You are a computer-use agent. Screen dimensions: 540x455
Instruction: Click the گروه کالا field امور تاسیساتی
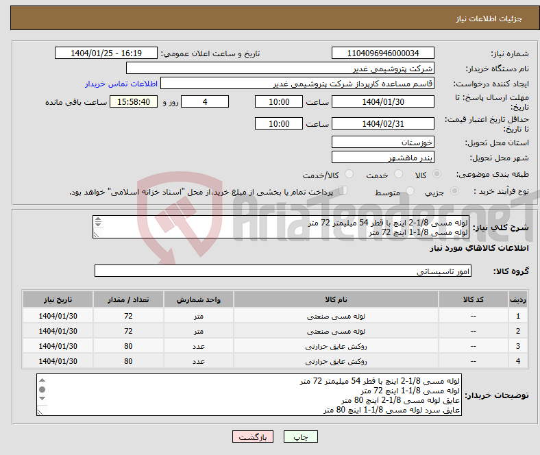pyautogui.click(x=283, y=271)
